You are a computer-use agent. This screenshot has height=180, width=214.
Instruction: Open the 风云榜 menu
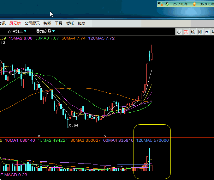click(15, 23)
